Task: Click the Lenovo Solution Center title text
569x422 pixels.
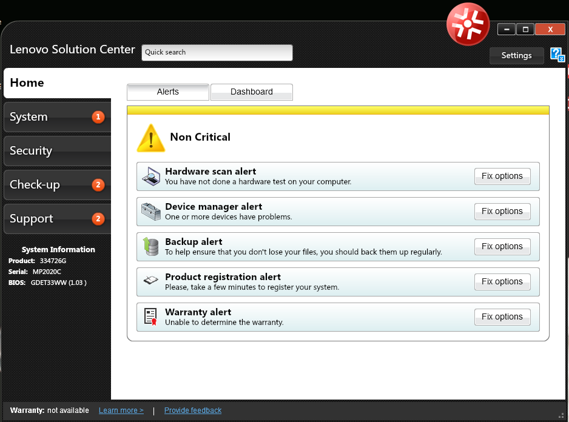Action: (72, 49)
